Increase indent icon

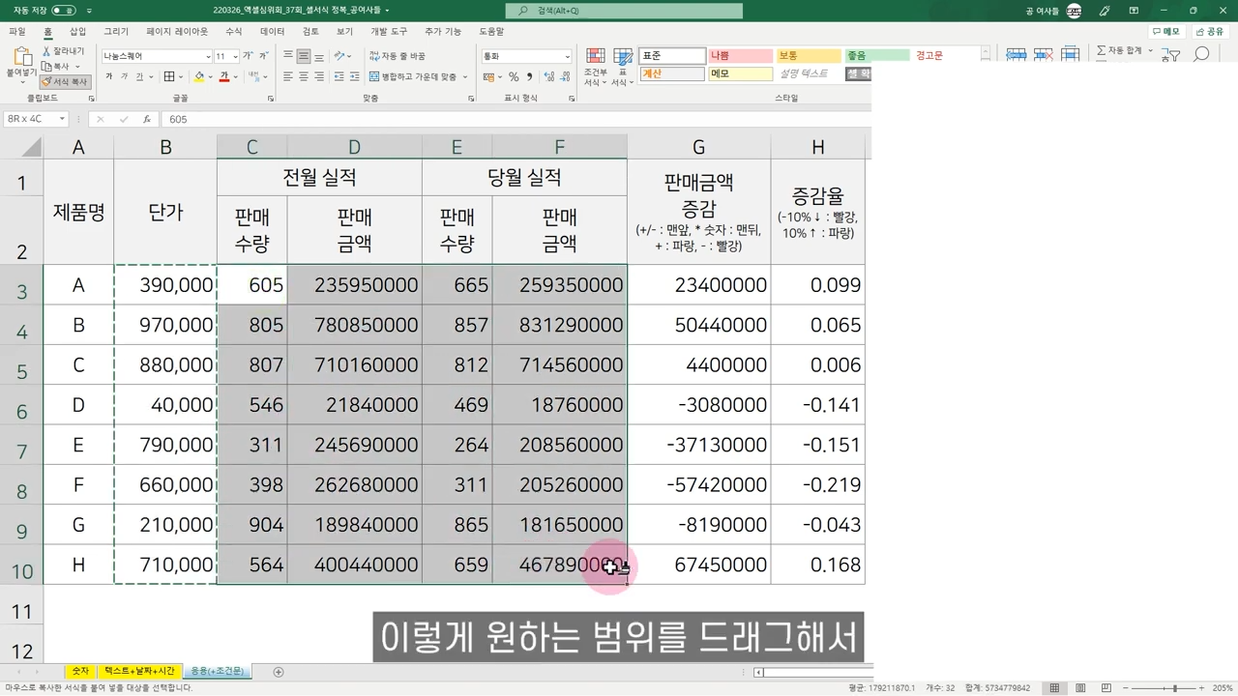(x=354, y=76)
